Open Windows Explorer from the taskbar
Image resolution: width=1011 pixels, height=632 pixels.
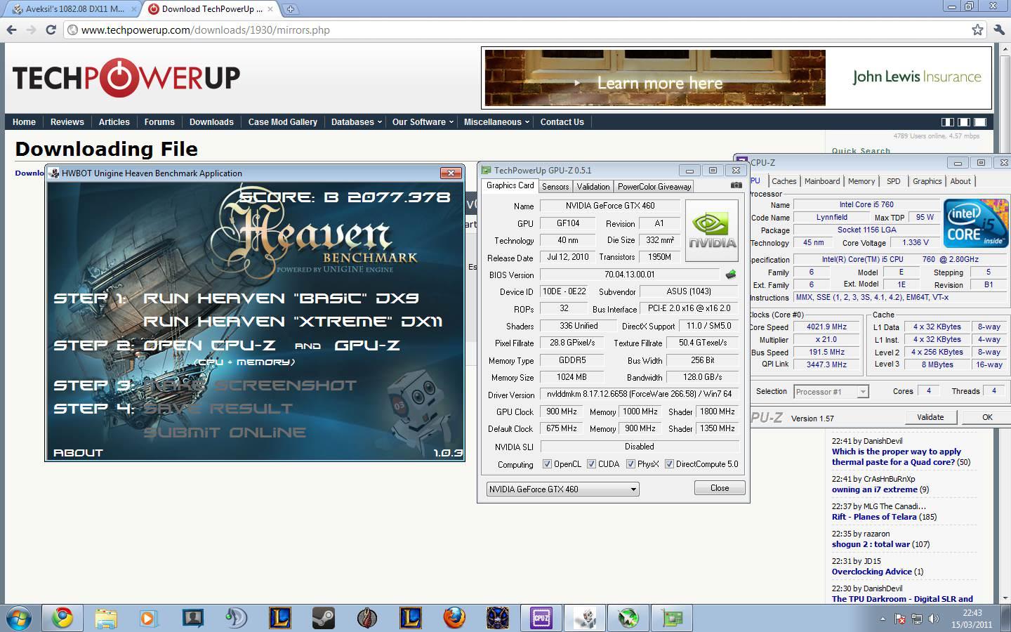pos(106,618)
